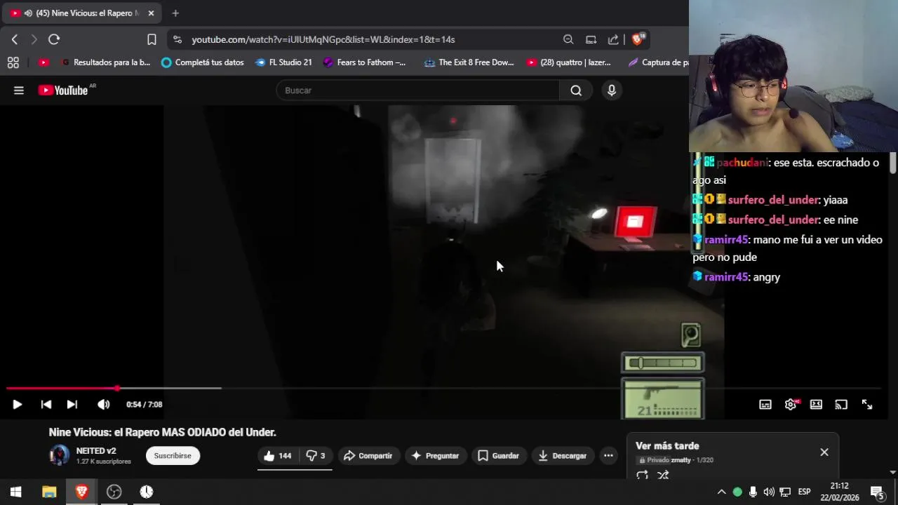Open NEITED v2 channel avatar
Screen dimensions: 898x505
click(59, 455)
